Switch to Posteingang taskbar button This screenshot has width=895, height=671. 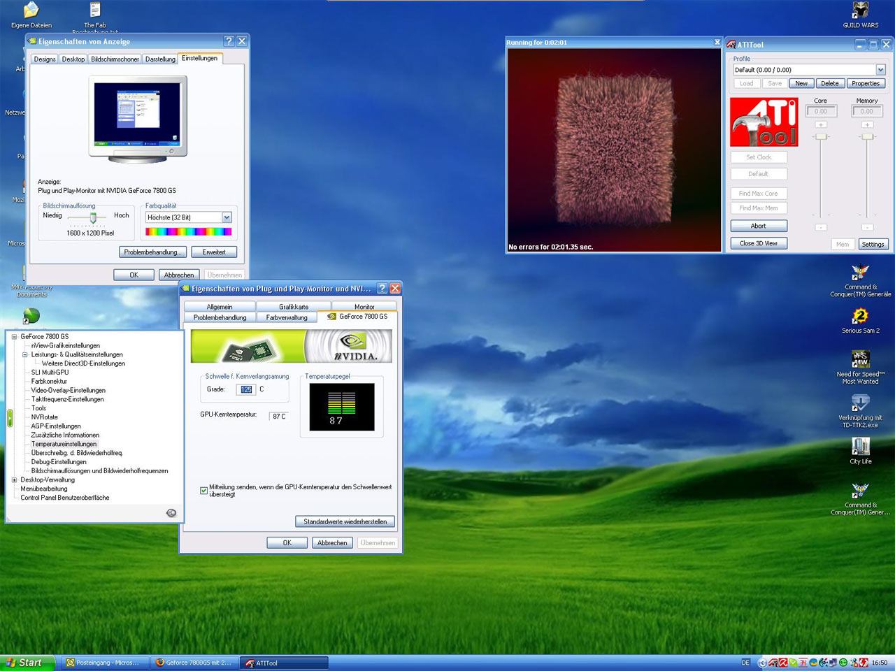tap(106, 663)
